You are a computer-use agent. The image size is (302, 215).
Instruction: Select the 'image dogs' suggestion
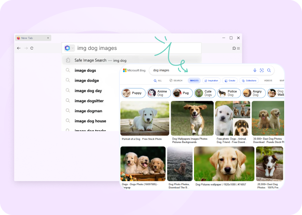[85, 71]
